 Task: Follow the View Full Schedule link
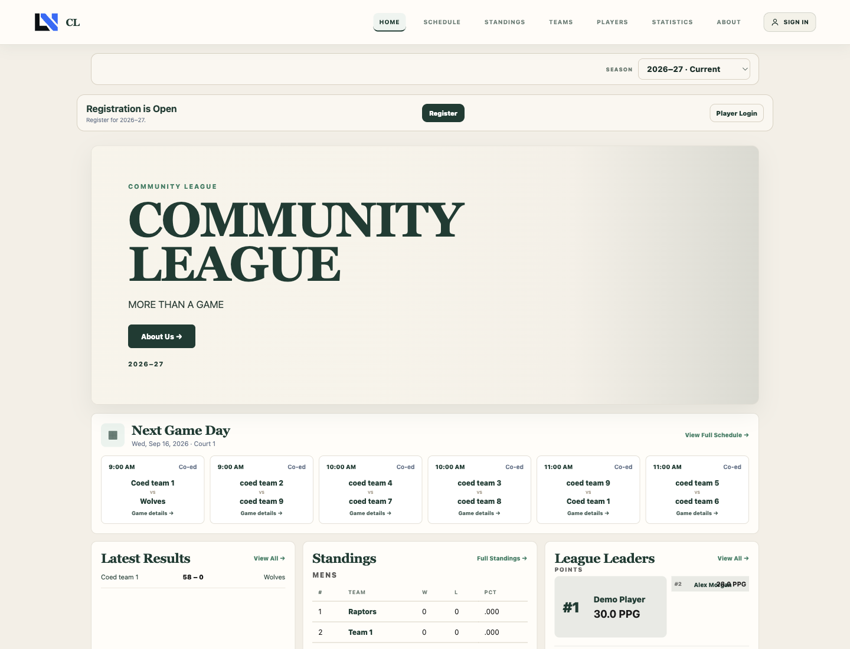point(717,435)
